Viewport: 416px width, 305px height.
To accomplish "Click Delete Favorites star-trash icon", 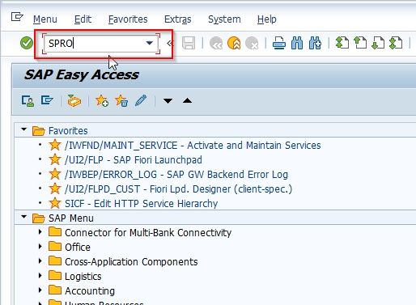I will tap(121, 101).
